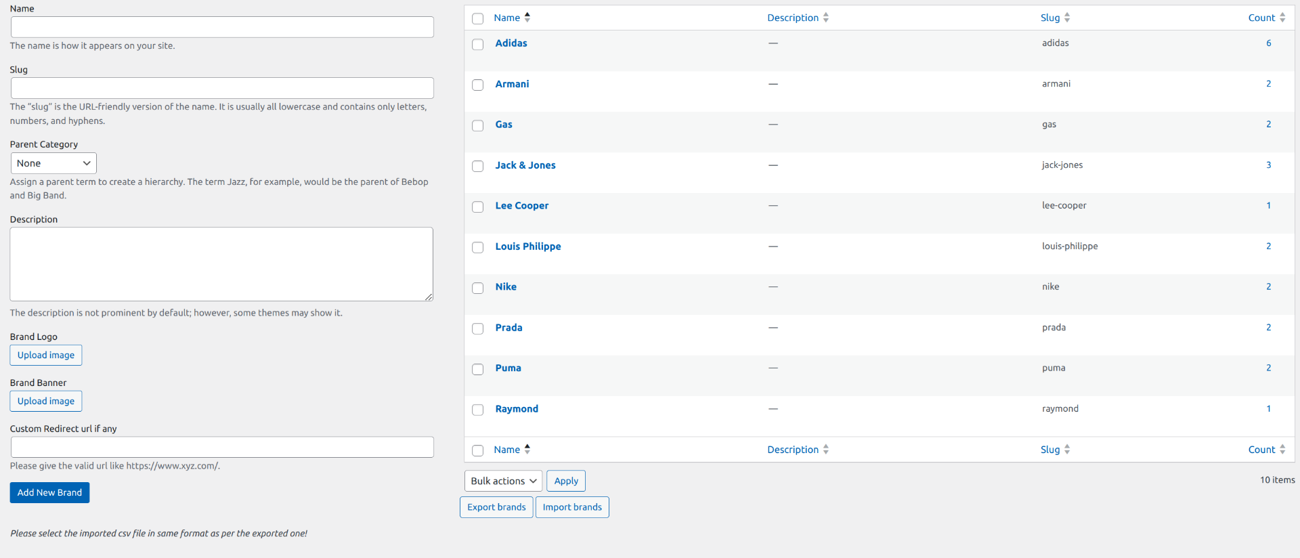Tick the checkbox for Adidas brand
Screen dimensions: 1300x558
[x=478, y=45]
